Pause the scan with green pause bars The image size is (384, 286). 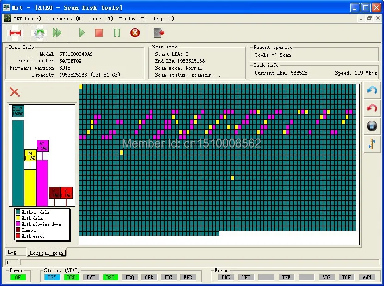point(117,33)
